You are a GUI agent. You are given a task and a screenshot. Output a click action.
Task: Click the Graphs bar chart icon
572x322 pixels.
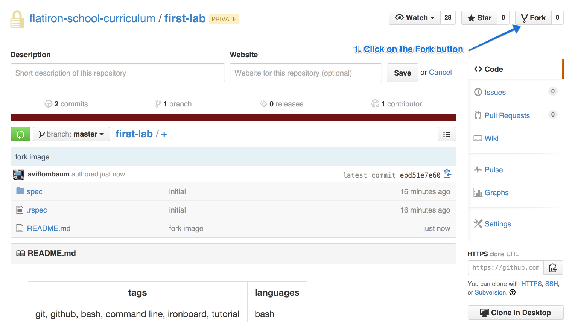click(478, 193)
